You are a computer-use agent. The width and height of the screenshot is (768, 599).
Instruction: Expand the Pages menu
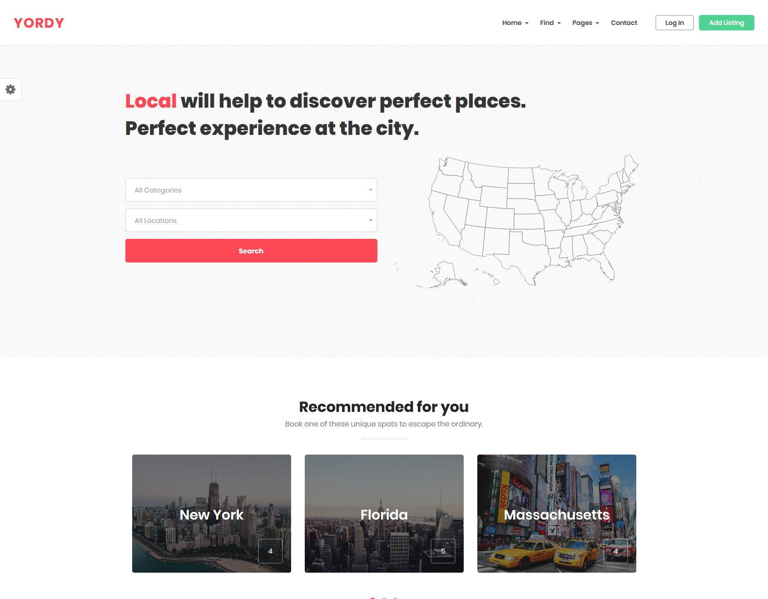pos(585,23)
